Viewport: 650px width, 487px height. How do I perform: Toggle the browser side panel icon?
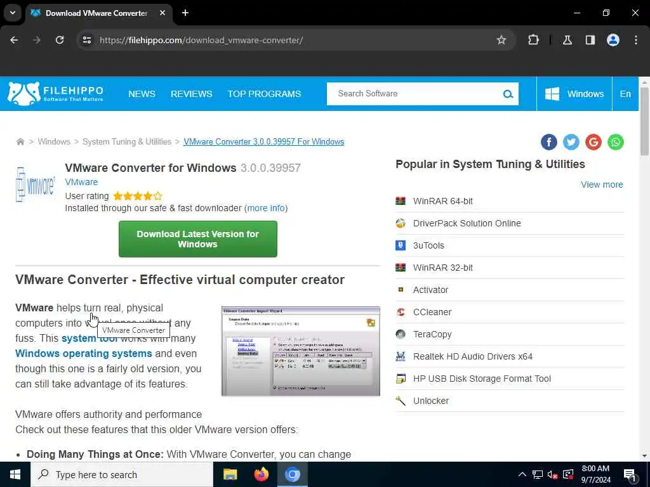(590, 40)
